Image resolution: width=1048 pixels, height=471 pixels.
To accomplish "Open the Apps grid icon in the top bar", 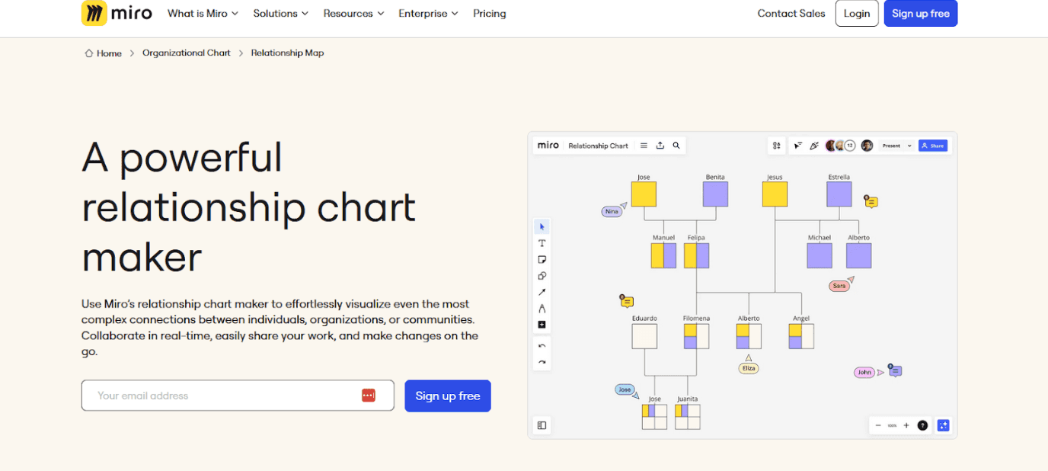I will pyautogui.click(x=775, y=145).
